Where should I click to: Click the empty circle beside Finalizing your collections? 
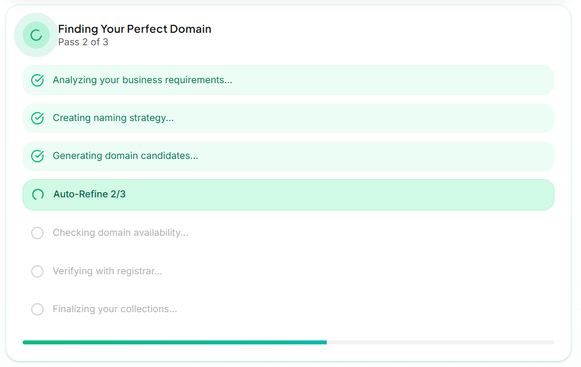point(37,309)
